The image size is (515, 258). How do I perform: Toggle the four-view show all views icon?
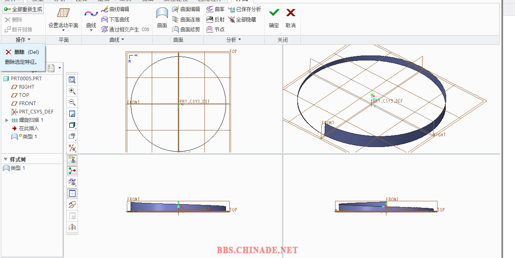72,193
